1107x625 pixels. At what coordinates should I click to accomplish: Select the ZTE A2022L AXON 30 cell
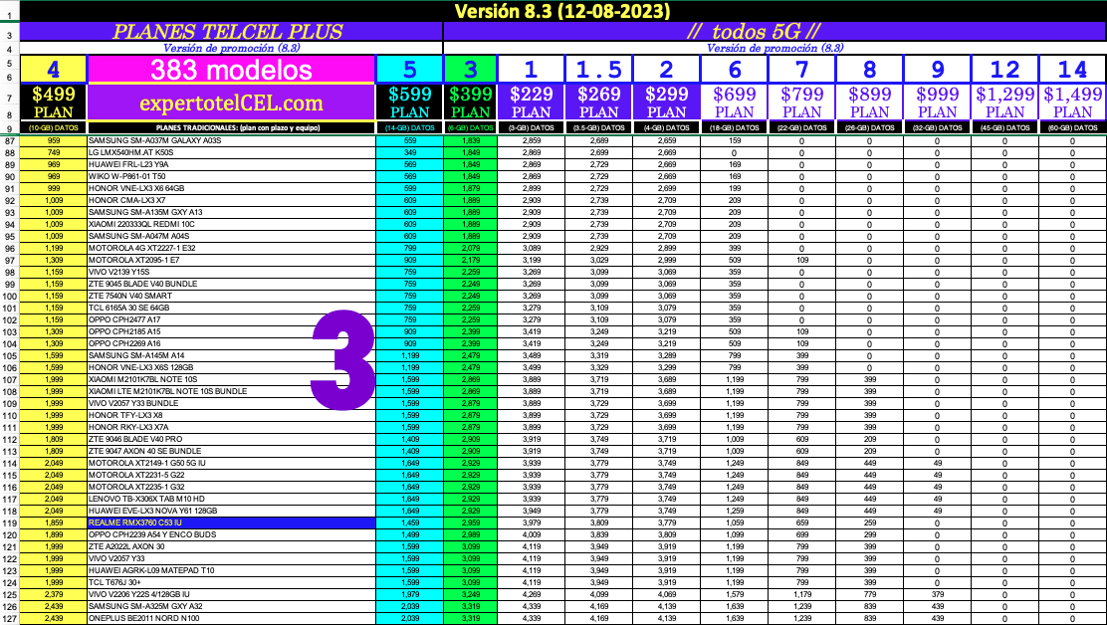click(231, 547)
